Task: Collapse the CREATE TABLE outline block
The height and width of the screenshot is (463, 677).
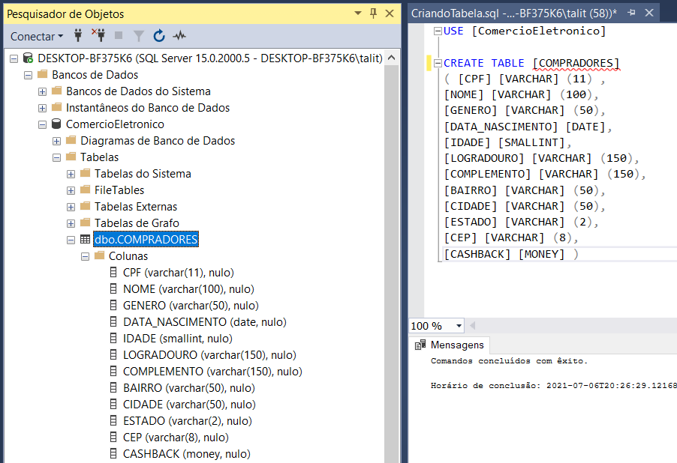Action: 438,64
